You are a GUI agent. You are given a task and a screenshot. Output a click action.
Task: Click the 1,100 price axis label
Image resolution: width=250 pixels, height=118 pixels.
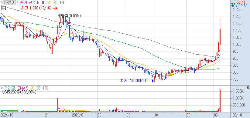coord(237,30)
